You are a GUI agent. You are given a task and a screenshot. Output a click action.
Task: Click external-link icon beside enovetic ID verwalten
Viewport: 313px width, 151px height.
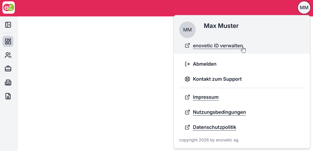(187, 46)
